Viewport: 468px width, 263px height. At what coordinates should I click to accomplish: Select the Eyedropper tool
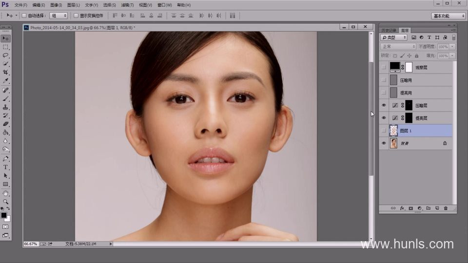coord(6,81)
